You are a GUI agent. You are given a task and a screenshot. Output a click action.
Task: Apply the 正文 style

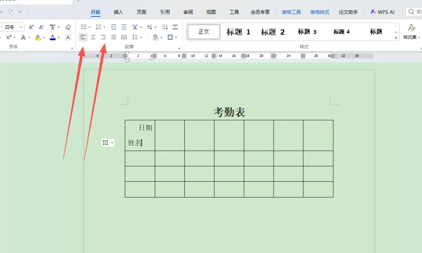pos(204,32)
